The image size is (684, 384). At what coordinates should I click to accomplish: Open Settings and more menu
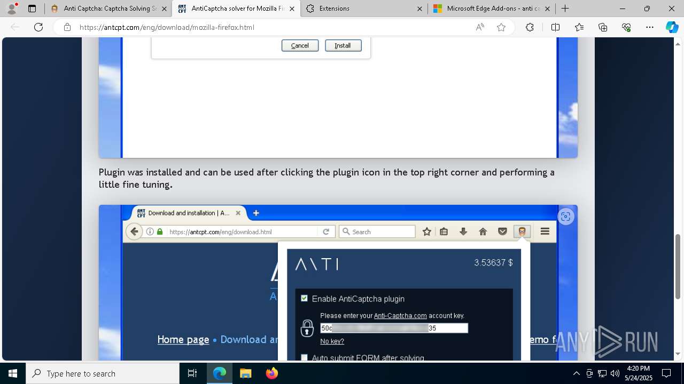pyautogui.click(x=650, y=27)
